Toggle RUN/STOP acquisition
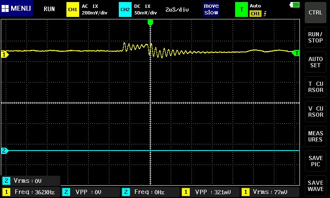Viewport: 330px width, 198px height. (x=316, y=38)
